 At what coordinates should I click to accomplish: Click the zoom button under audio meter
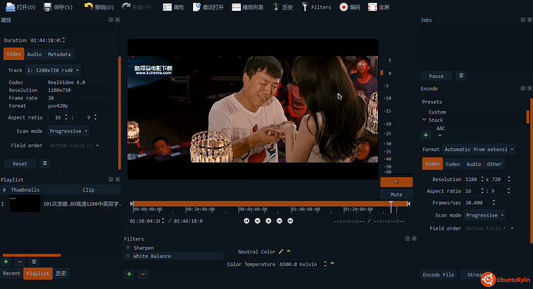click(x=396, y=182)
